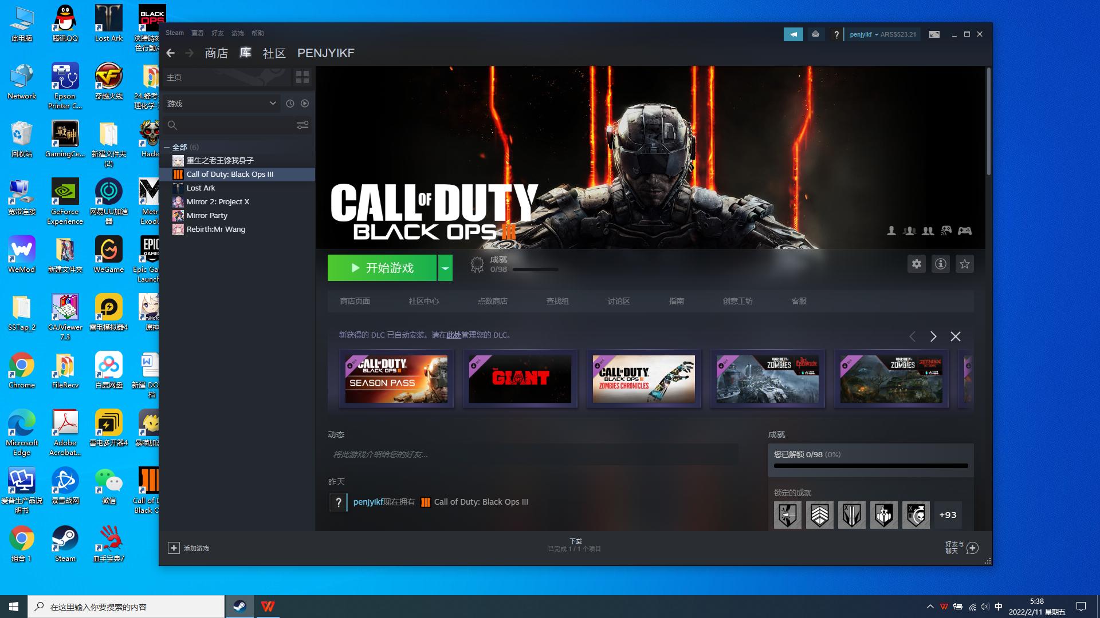This screenshot has height=618, width=1100.
Task: Open the Steam menu
Action: (175, 33)
